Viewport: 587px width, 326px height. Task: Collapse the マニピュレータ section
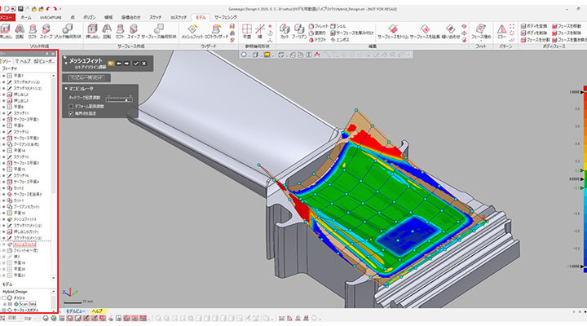click(65, 88)
